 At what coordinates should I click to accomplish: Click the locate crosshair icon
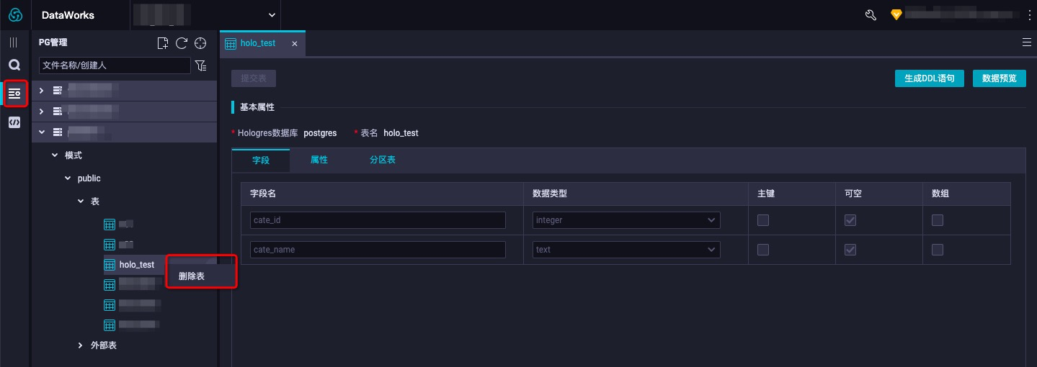[x=201, y=43]
